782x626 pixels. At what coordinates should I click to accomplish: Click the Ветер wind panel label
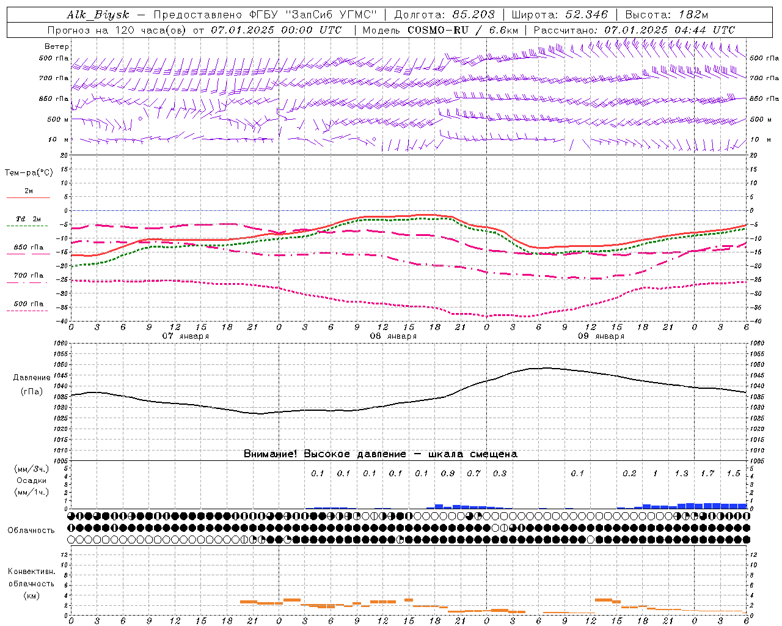point(57,46)
